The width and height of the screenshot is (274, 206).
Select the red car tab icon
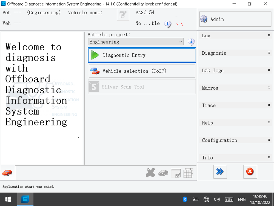click(7, 172)
